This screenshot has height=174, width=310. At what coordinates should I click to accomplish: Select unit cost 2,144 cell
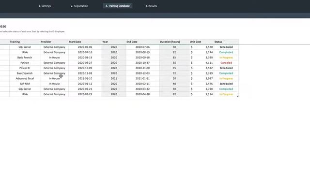[x=201, y=52]
